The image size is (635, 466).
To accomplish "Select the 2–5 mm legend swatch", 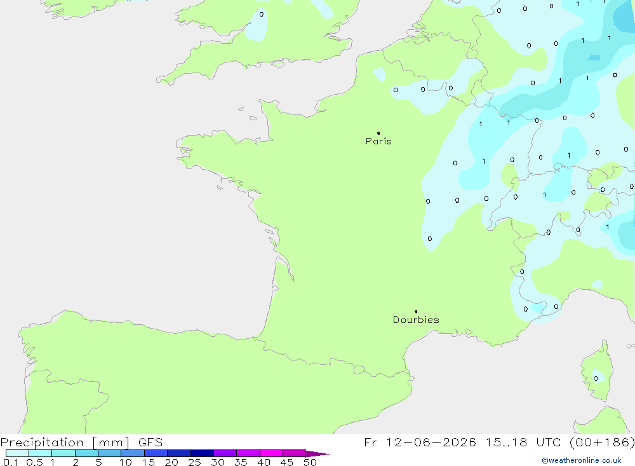I will [86, 453].
